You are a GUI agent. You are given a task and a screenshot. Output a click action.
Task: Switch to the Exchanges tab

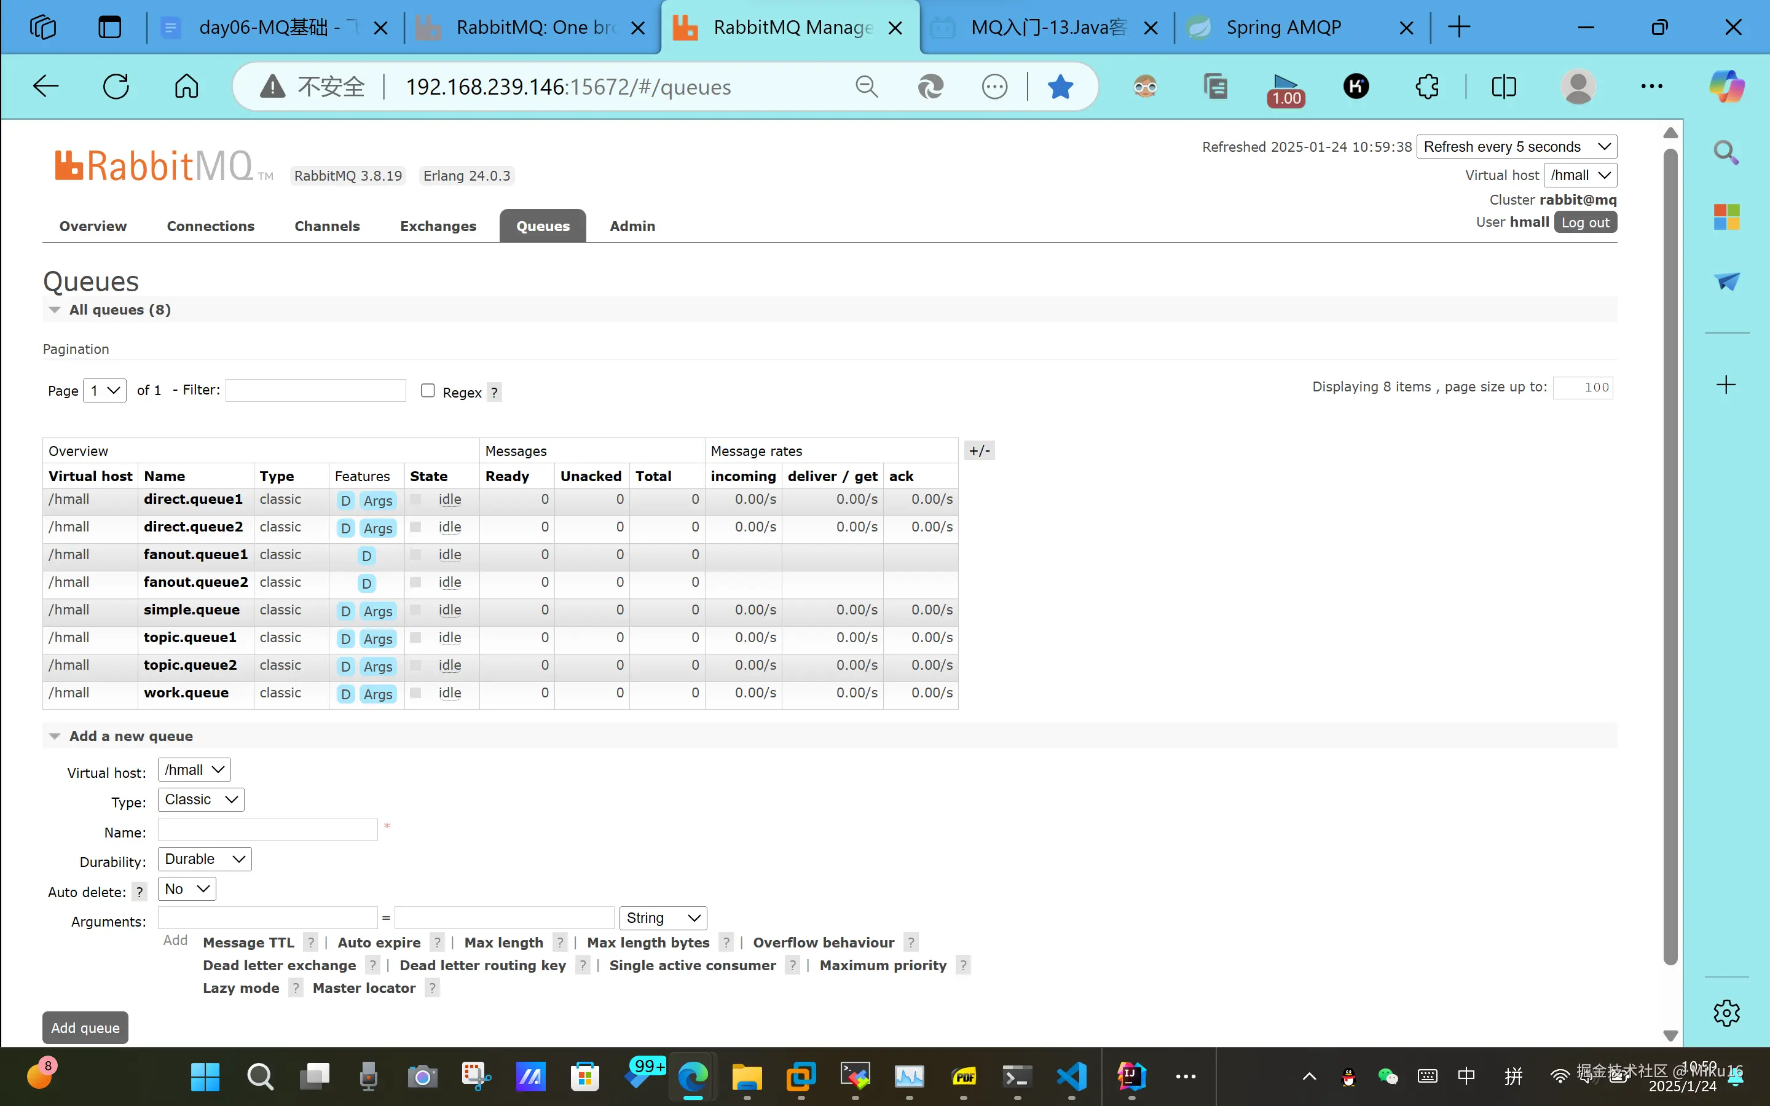coord(438,226)
